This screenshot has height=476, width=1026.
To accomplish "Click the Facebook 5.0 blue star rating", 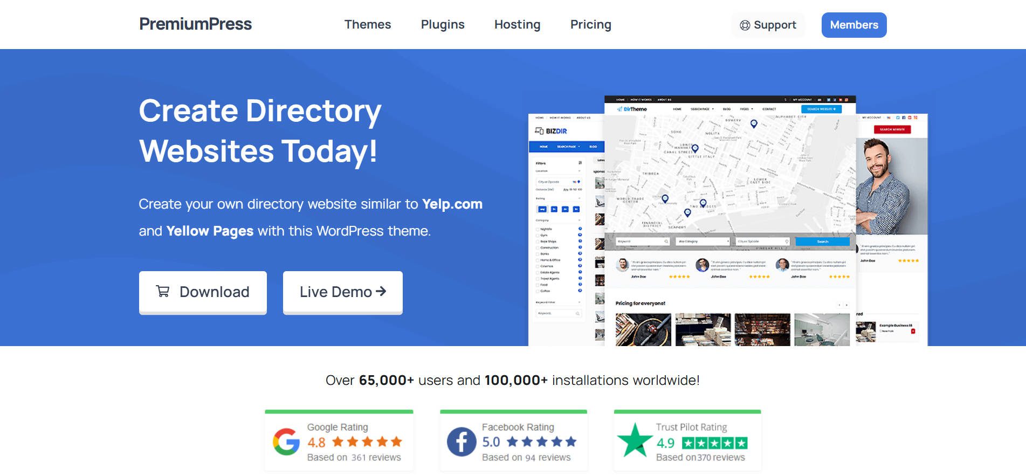I will coord(542,442).
